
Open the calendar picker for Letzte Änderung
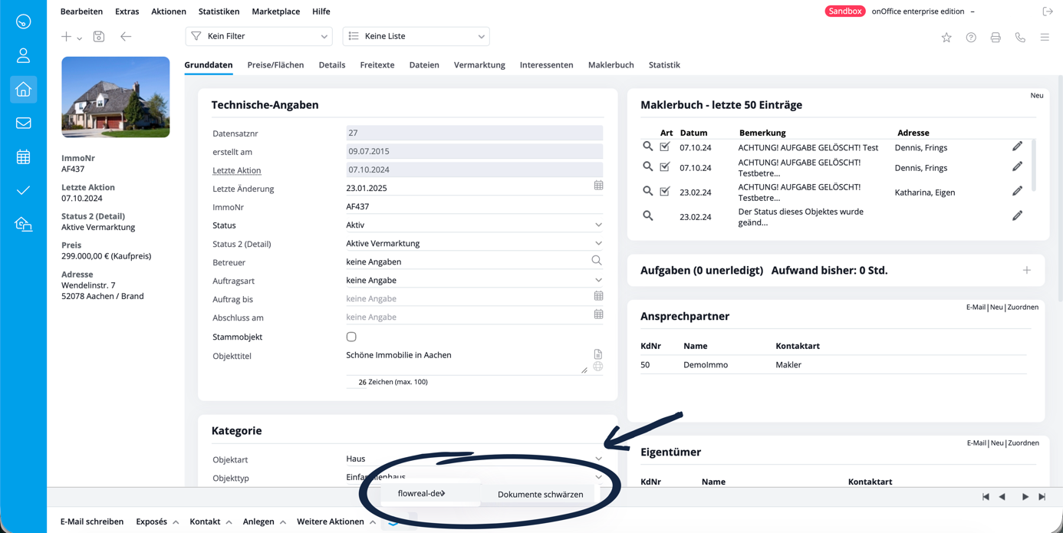point(598,186)
